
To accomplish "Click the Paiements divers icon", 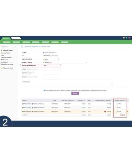I will click(x=2, y=68).
